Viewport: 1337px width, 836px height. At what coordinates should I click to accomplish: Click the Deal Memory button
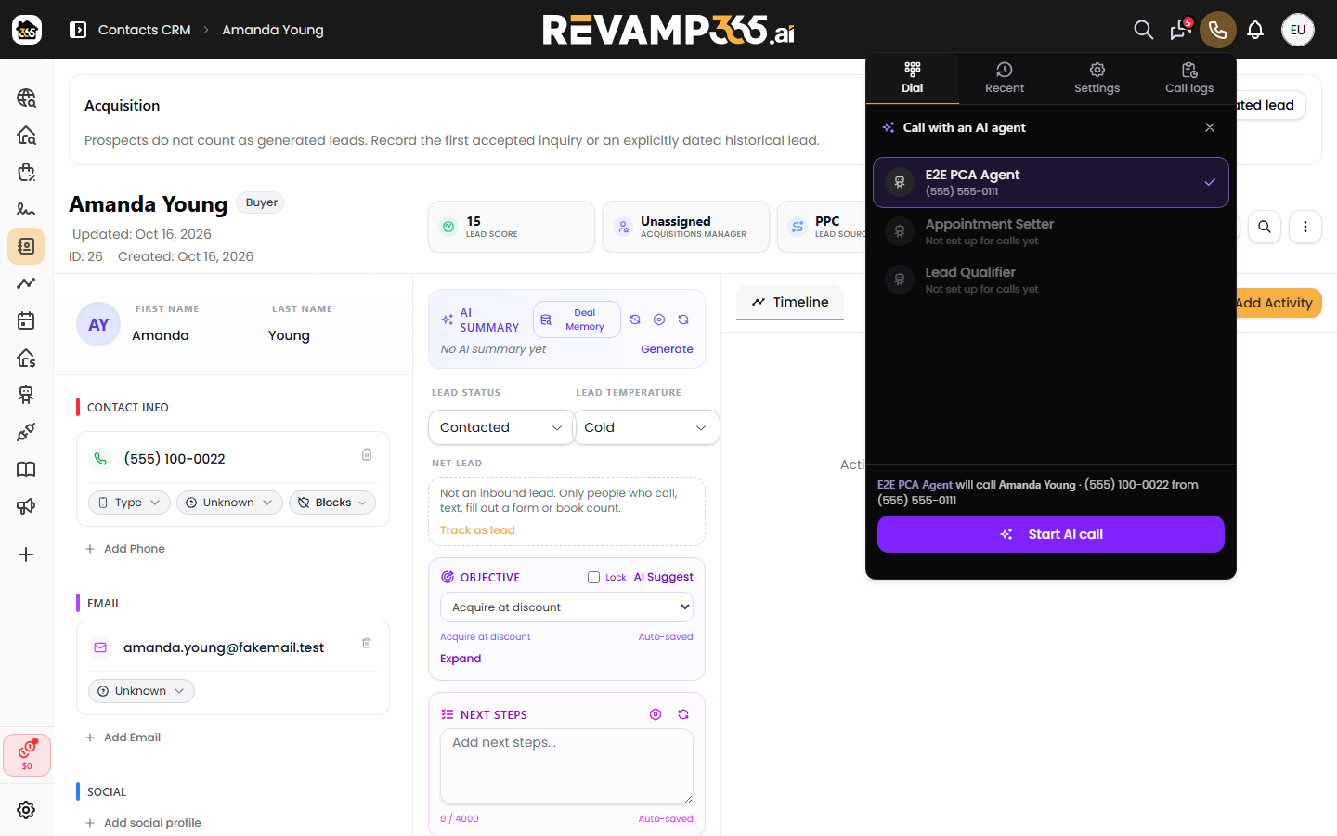[577, 320]
